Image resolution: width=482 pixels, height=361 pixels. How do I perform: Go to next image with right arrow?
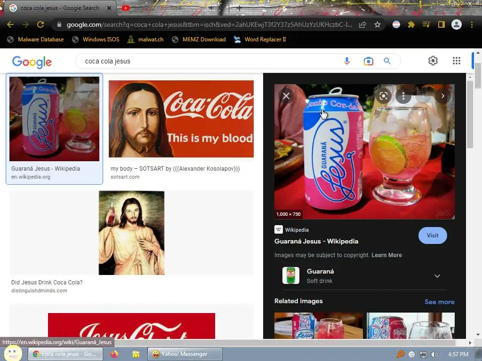(x=442, y=96)
